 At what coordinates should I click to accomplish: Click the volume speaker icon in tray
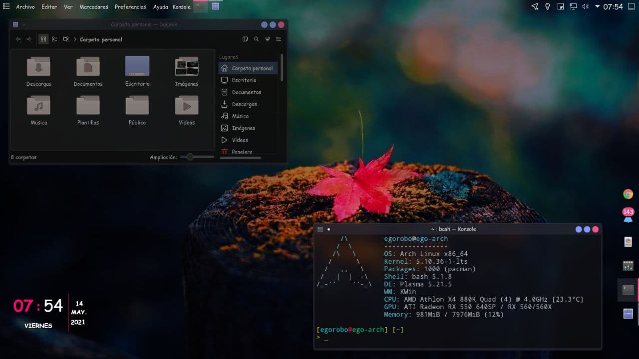coord(585,6)
